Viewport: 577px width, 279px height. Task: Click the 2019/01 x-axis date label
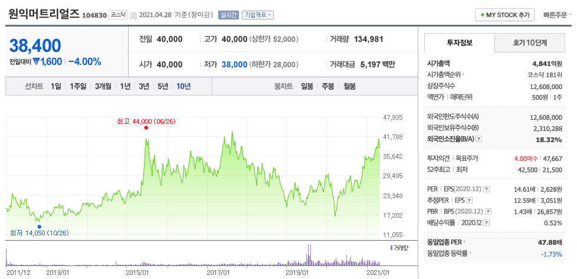298,273
